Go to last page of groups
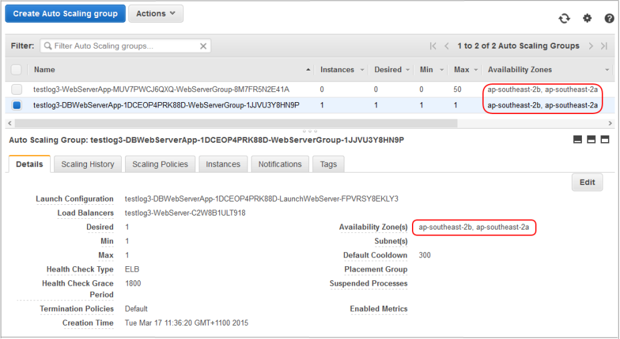Viewport: 620px width, 339px height. pos(604,46)
